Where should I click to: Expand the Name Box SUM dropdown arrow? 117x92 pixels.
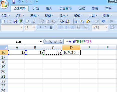pyautogui.click(x=41, y=42)
